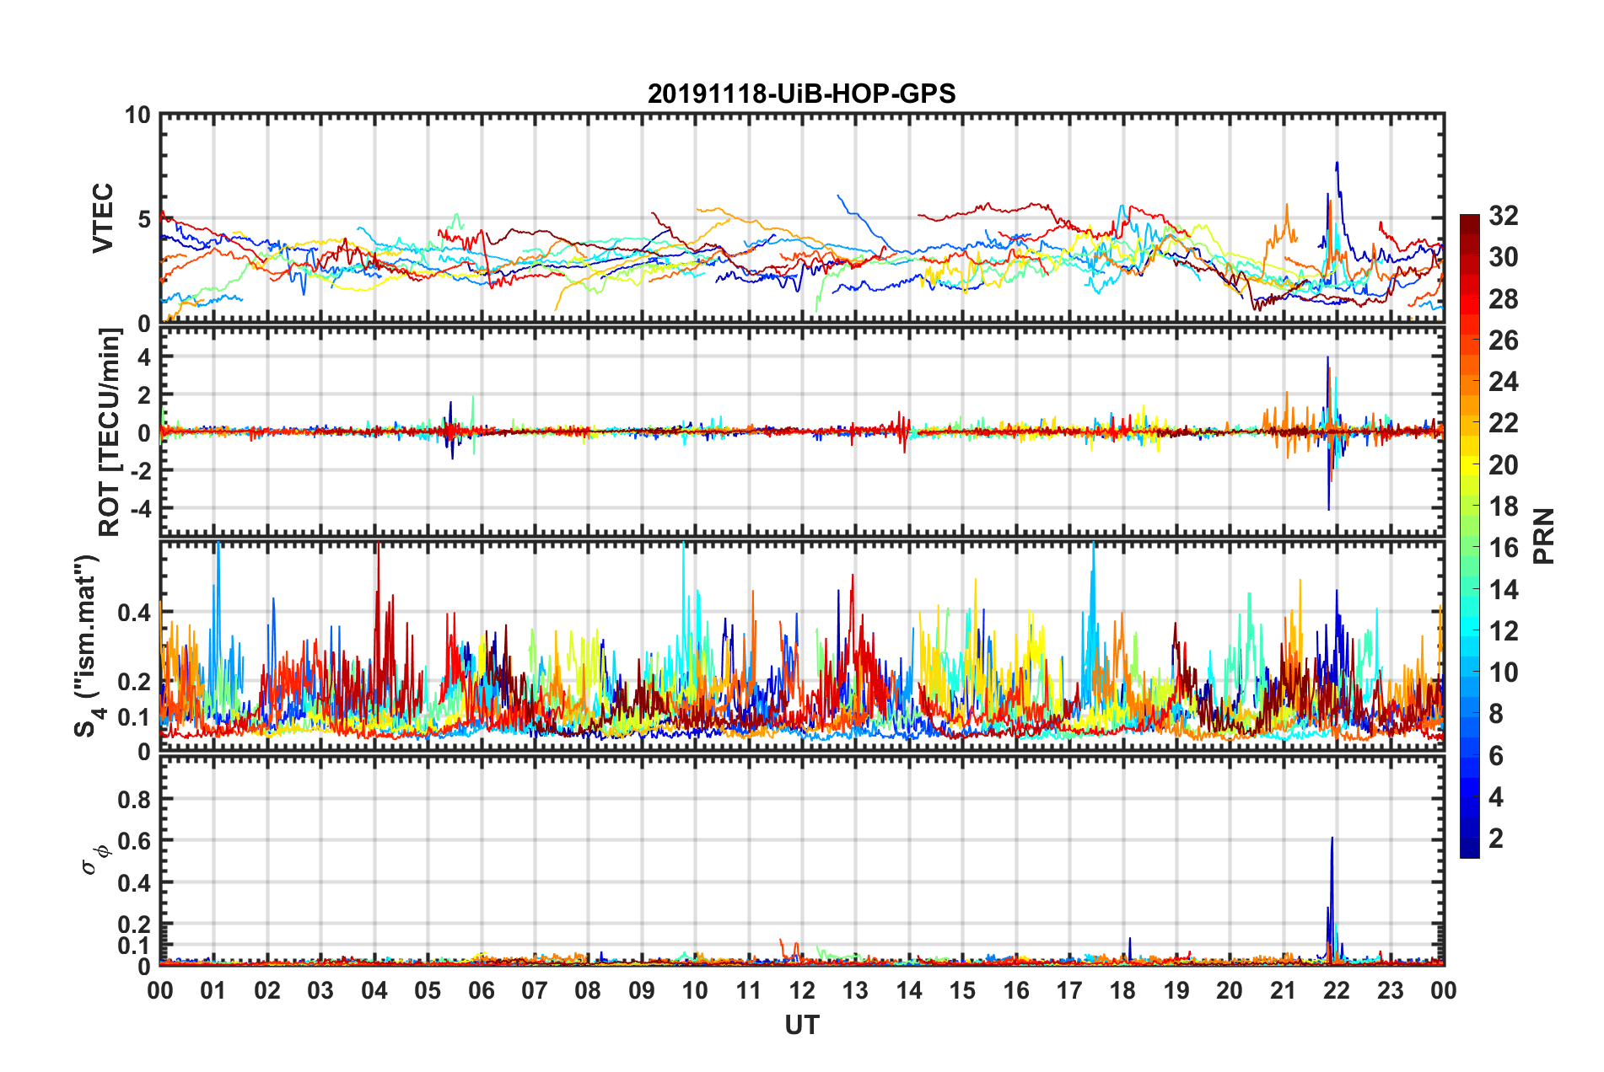Click PRN colorbar tick label 20
This screenshot has width=1604, height=1072.
tap(1503, 464)
